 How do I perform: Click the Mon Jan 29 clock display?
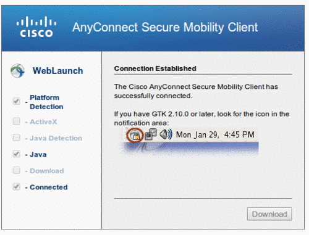[x=215, y=134]
